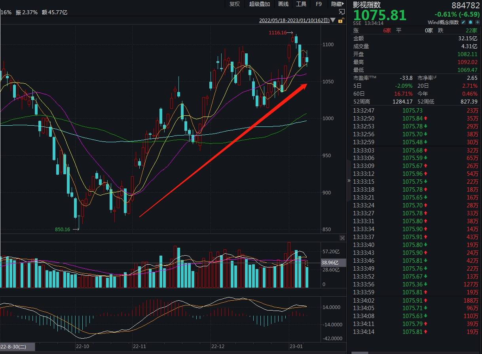This screenshot has height=354, width=482.
Task: Click the 38.96亿 volume value marker
Action: [x=330, y=263]
